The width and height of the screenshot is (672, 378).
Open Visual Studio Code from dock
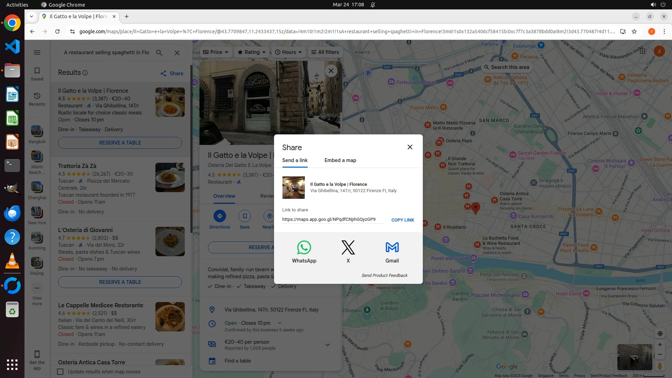click(x=12, y=47)
